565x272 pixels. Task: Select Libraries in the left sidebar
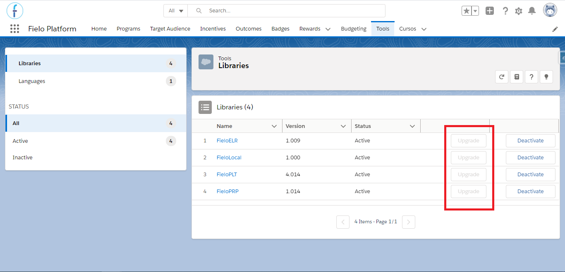pos(96,64)
